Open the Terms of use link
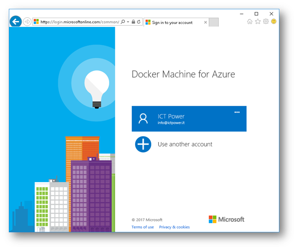Screen dimensions: 297x250 point(143,227)
